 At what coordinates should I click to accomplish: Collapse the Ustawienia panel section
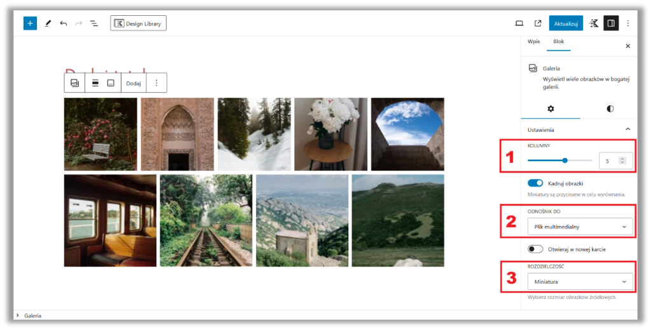[x=627, y=129]
